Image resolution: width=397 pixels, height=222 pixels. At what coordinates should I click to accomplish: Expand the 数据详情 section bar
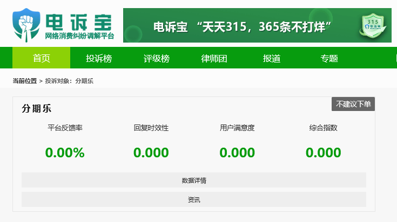pos(194,180)
